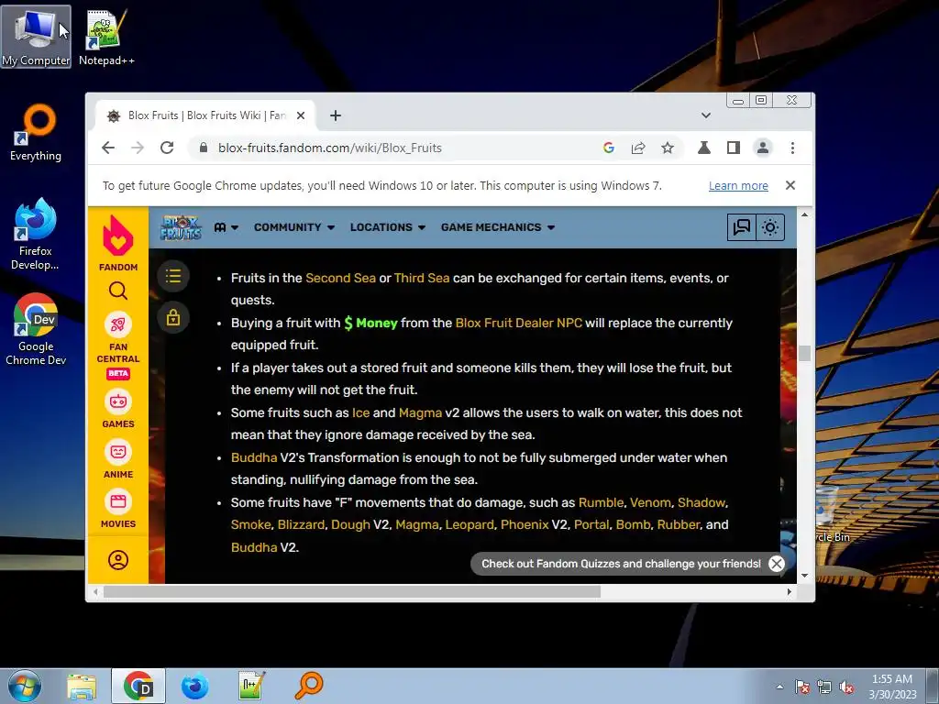Close the Blox Fruits Wiki tab

pyautogui.click(x=301, y=115)
